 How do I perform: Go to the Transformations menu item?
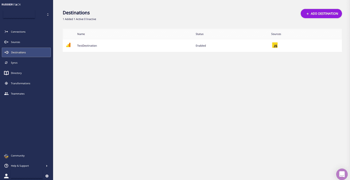20,83
